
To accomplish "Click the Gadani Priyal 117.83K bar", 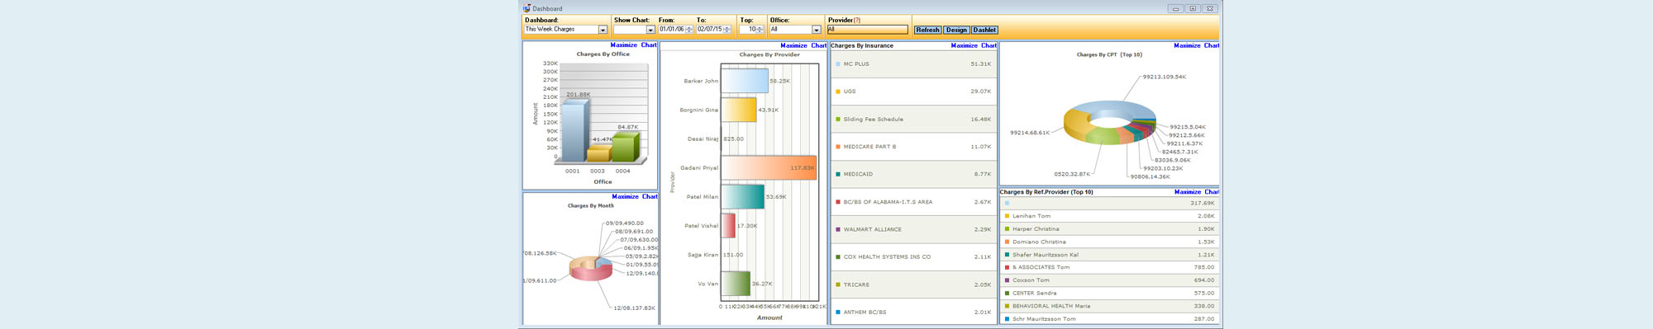I will click(769, 168).
